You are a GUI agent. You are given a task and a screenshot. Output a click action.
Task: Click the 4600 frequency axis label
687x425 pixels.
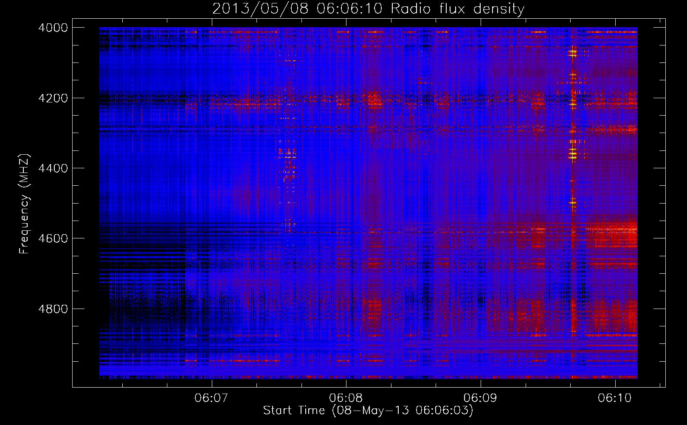pyautogui.click(x=53, y=238)
